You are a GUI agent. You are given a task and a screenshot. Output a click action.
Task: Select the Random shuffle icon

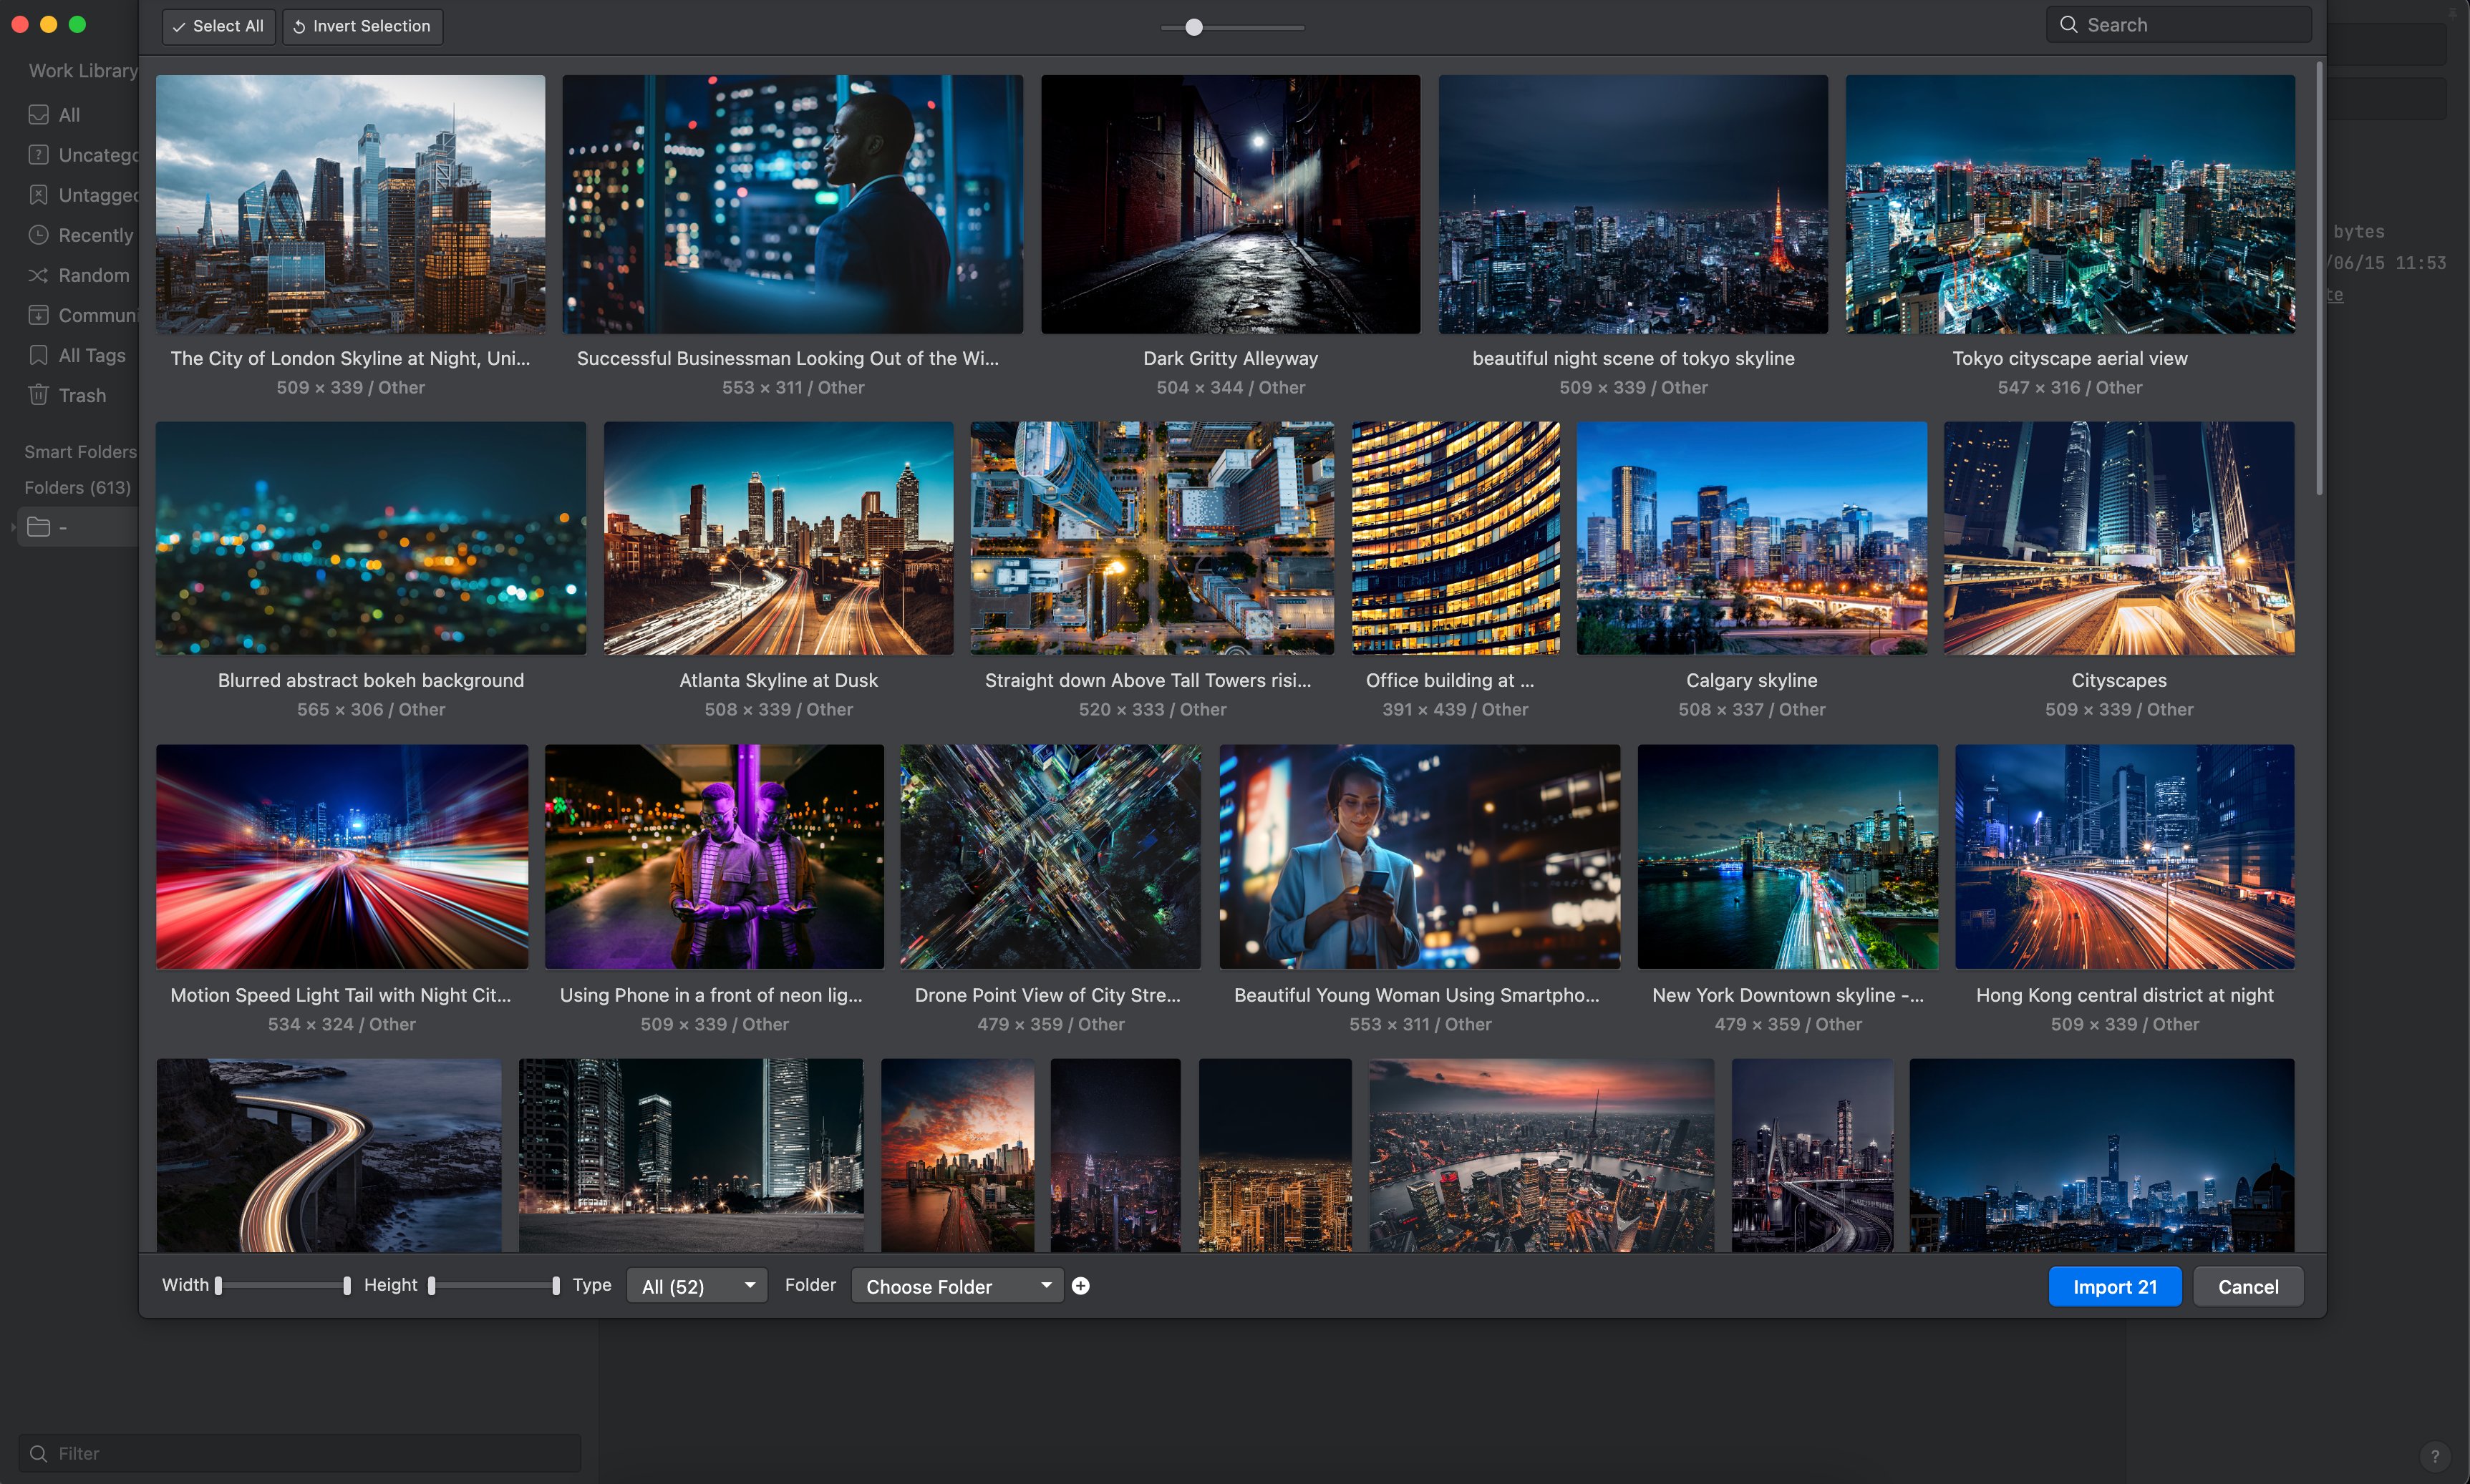tap(38, 275)
